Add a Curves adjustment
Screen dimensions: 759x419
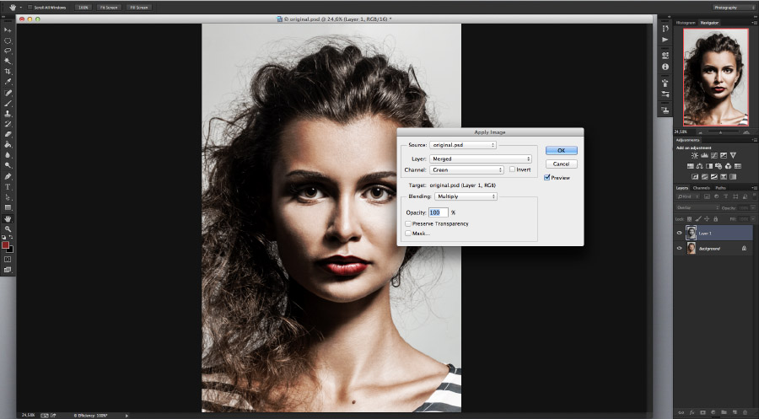click(x=714, y=156)
